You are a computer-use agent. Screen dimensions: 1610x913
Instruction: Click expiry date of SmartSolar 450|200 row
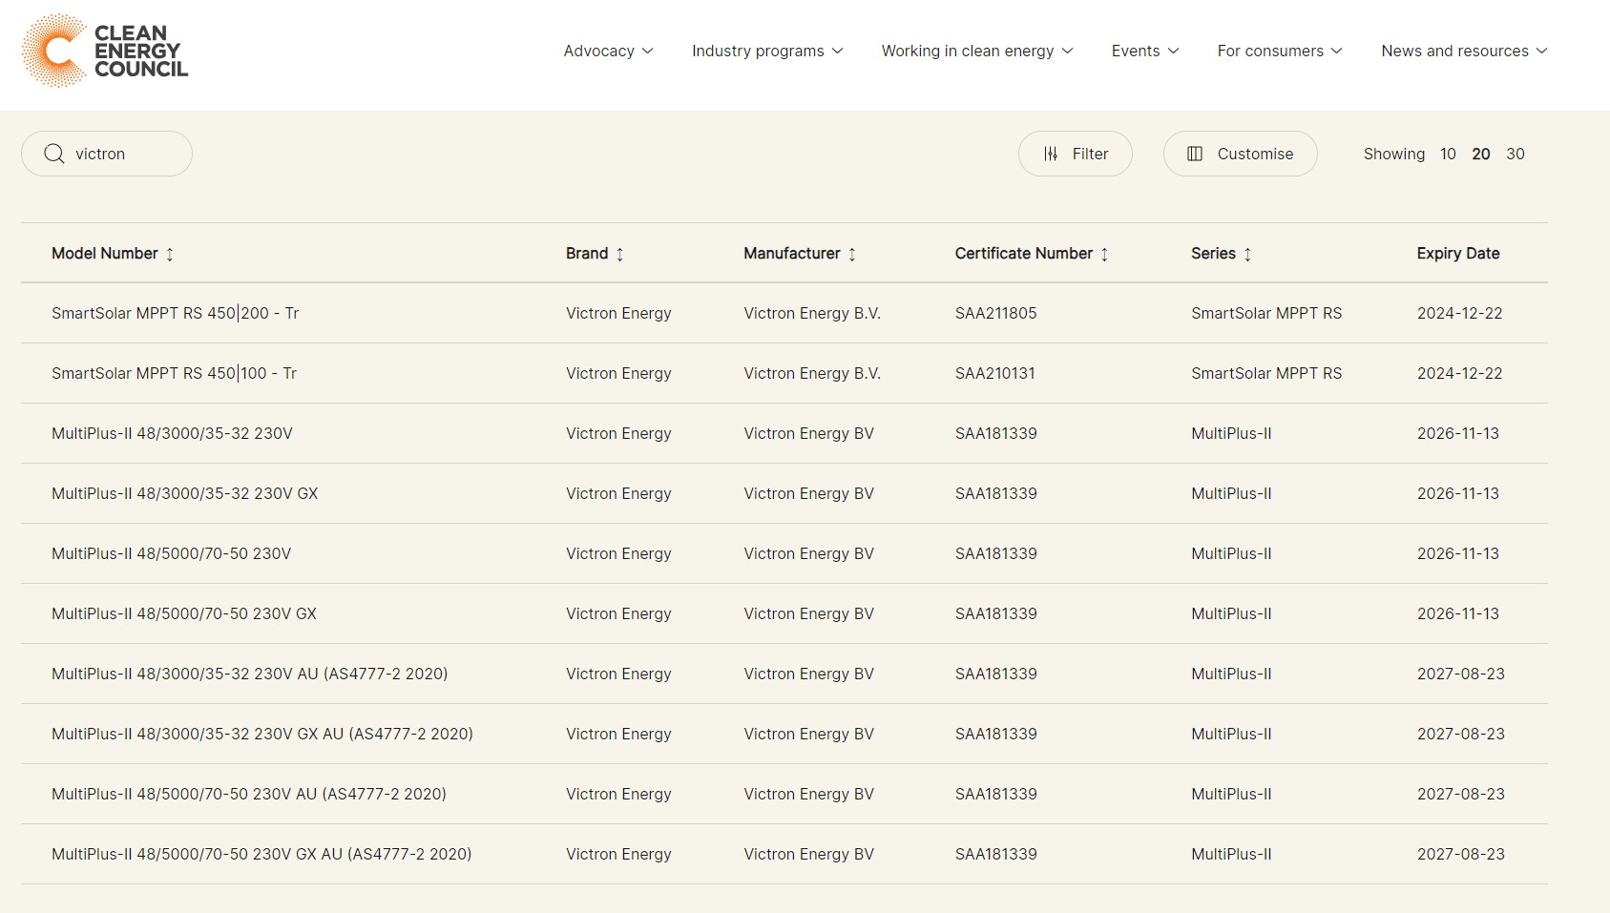click(x=1460, y=313)
